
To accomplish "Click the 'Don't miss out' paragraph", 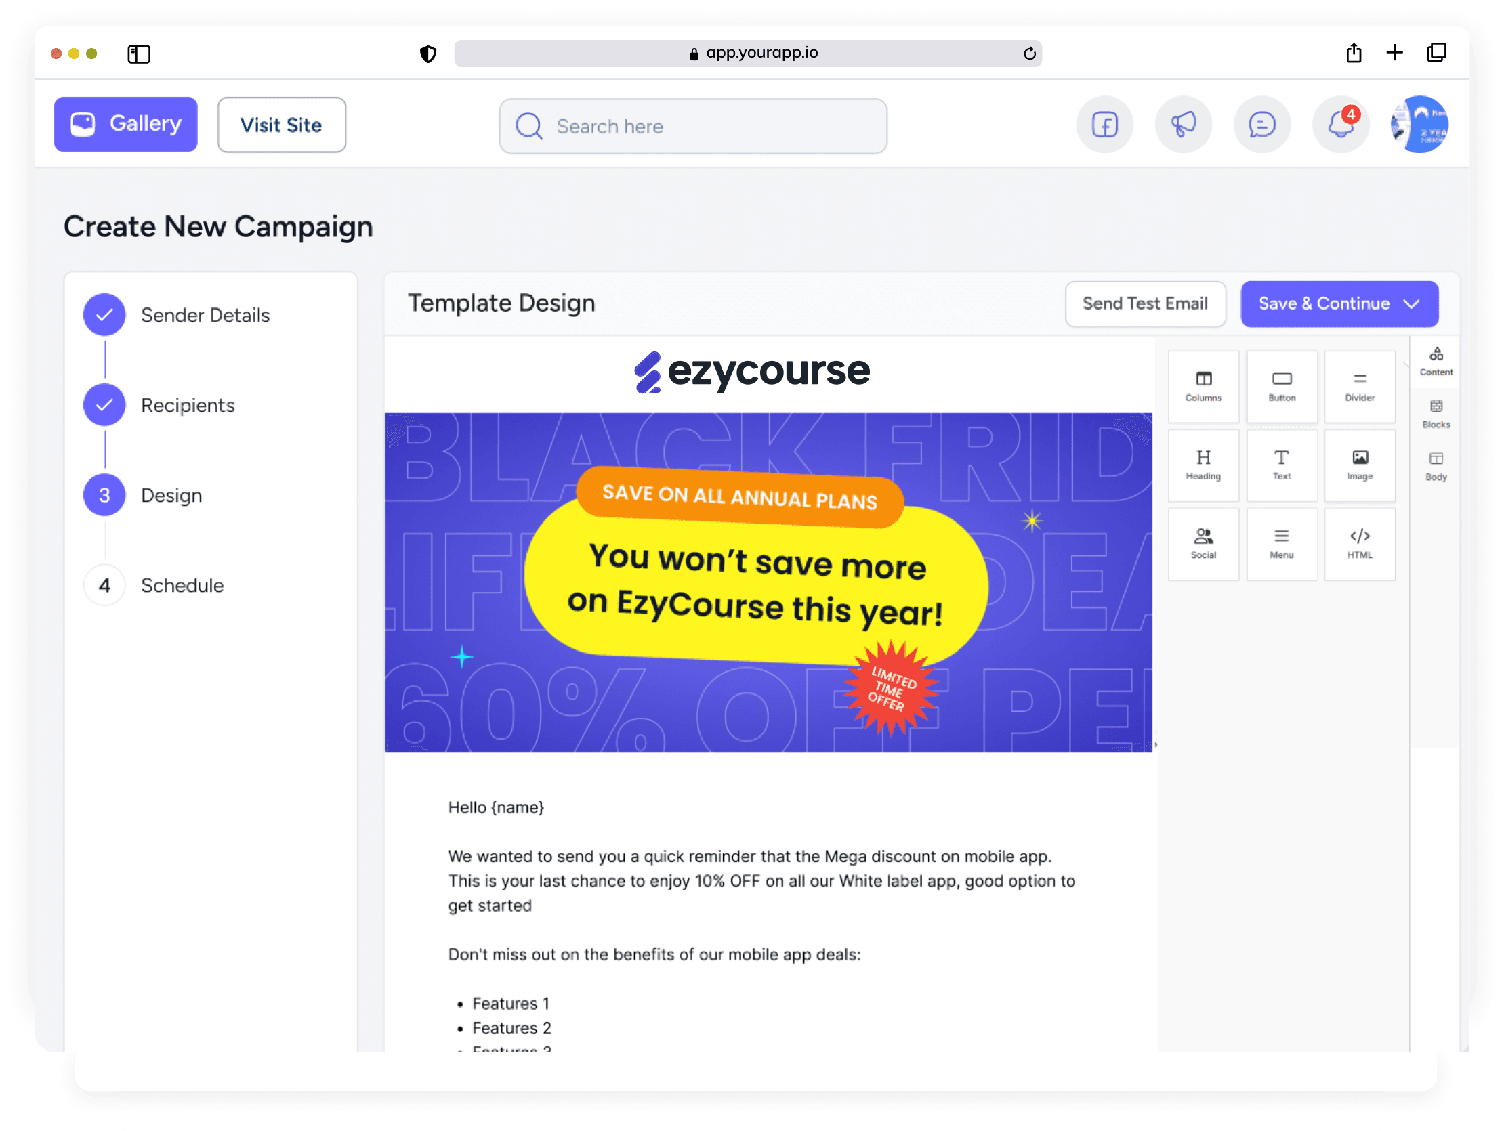I will click(x=654, y=955).
